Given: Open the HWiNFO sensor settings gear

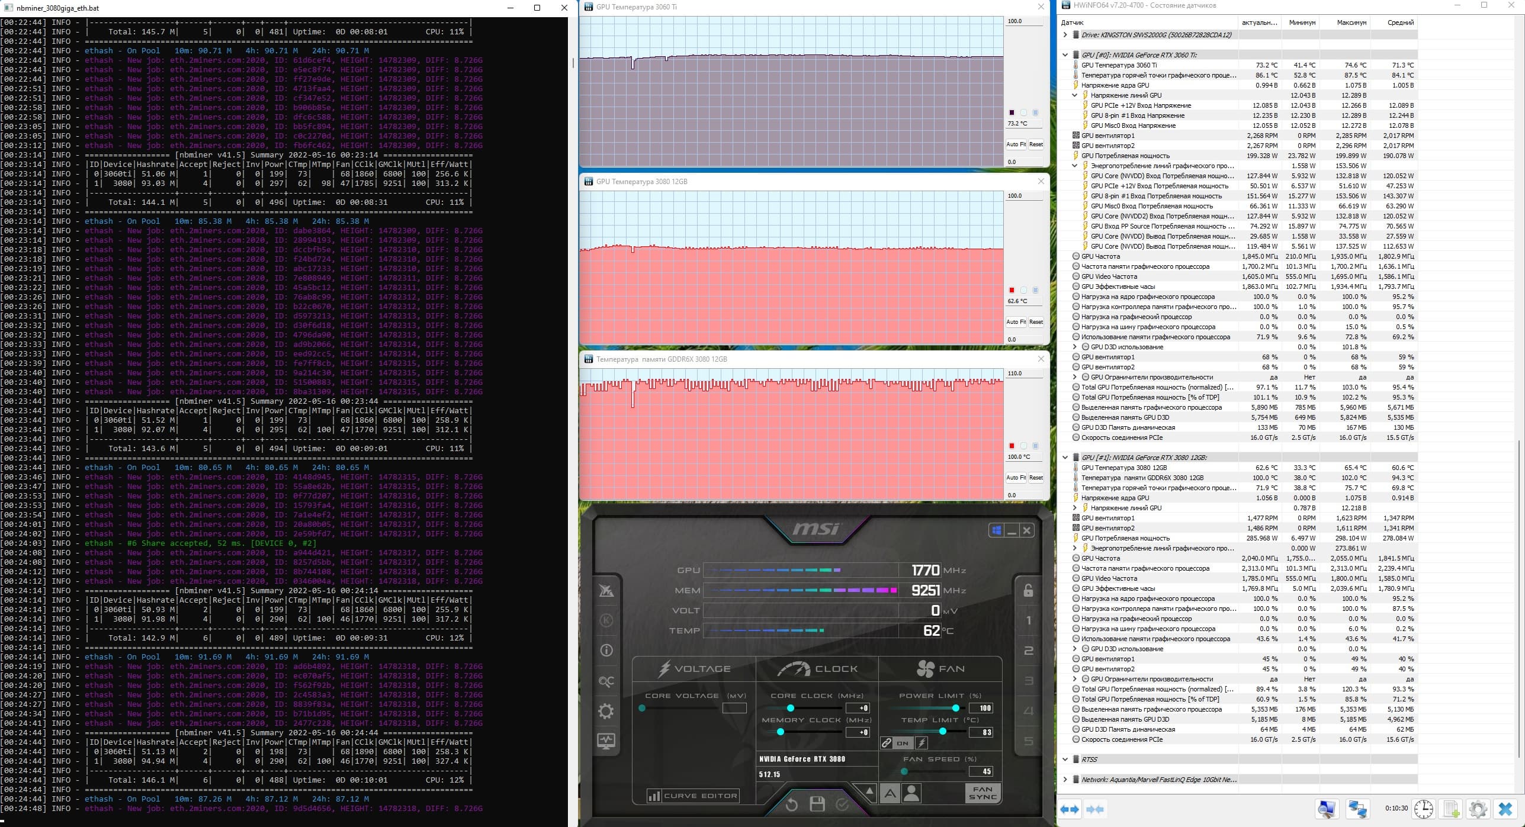Looking at the screenshot, I should pos(1478,809).
